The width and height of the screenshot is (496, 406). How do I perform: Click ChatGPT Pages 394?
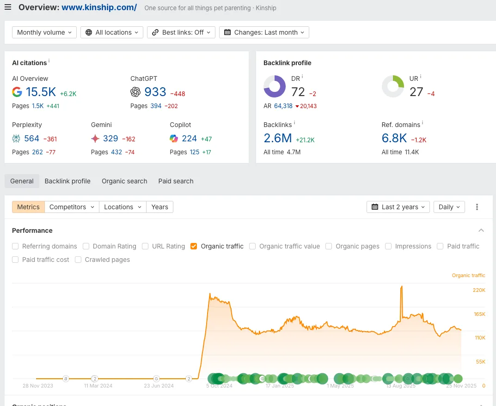[156, 106]
